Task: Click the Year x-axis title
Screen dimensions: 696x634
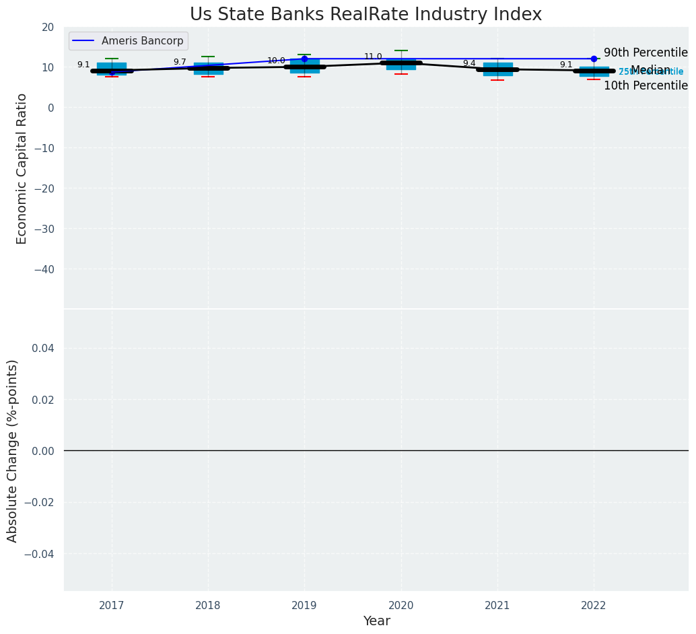Action: [376, 621]
